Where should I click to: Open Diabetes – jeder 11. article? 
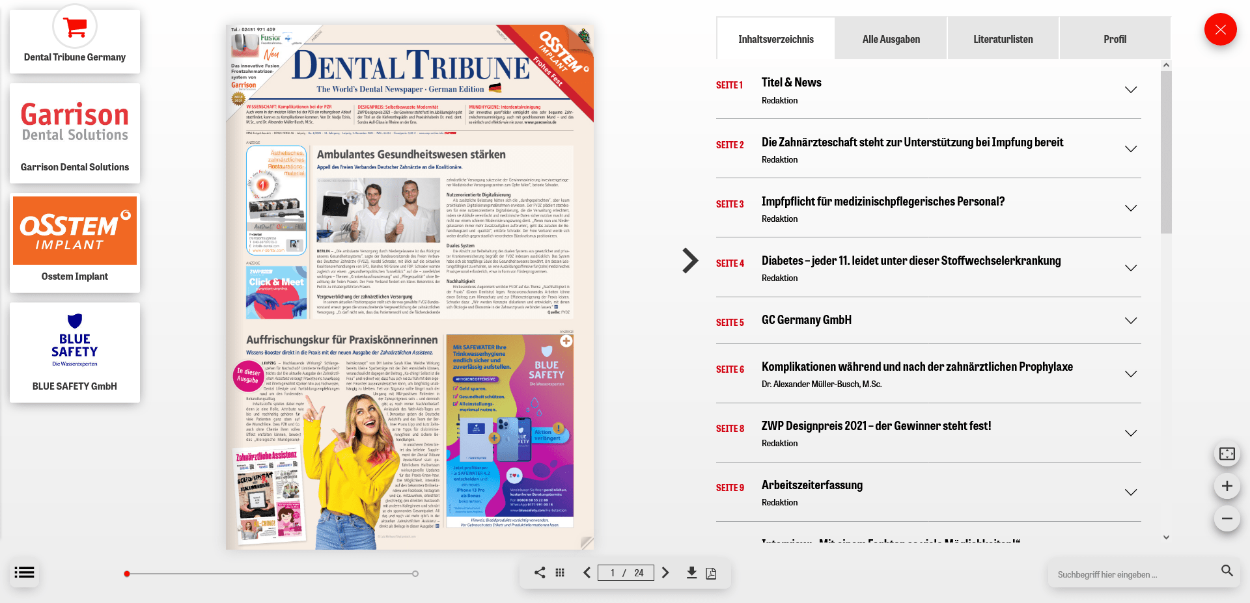(x=911, y=261)
